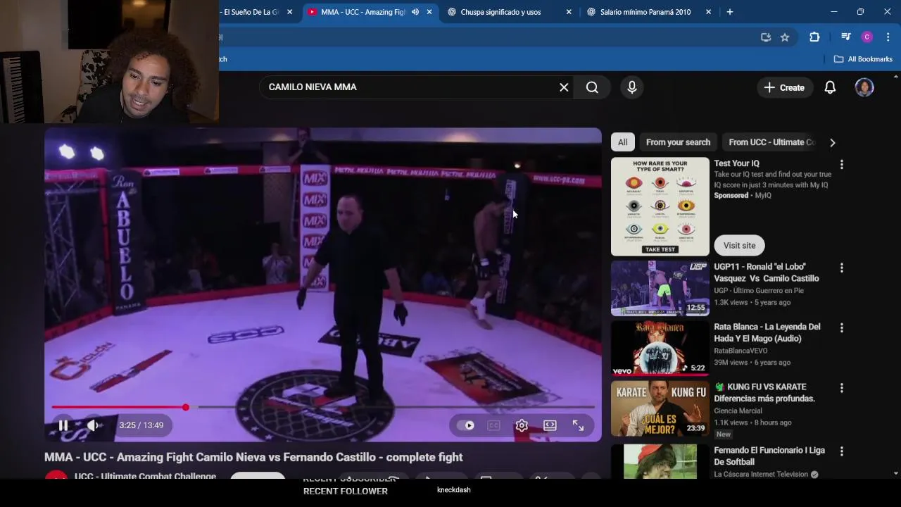
Task: Open options for UGP11 video
Action: tap(841, 268)
